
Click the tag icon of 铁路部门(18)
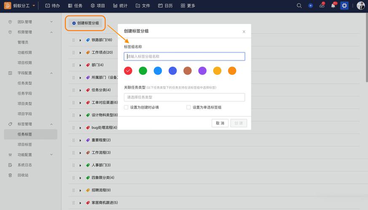pos(88,40)
